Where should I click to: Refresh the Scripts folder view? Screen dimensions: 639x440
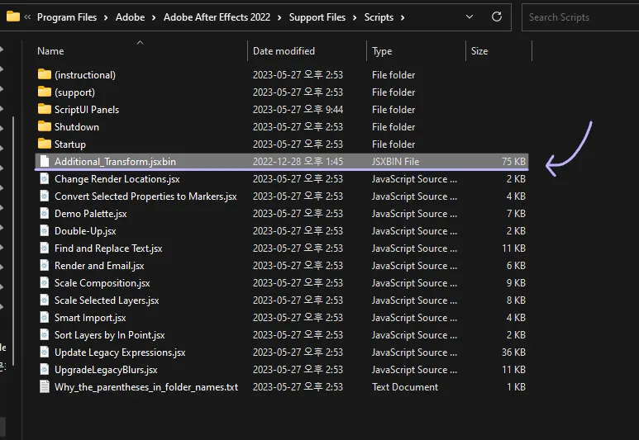point(496,17)
